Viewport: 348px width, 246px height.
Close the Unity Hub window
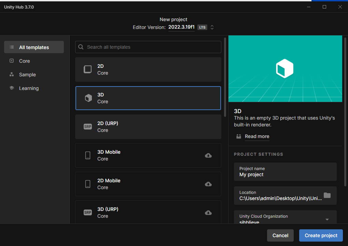pyautogui.click(x=340, y=7)
